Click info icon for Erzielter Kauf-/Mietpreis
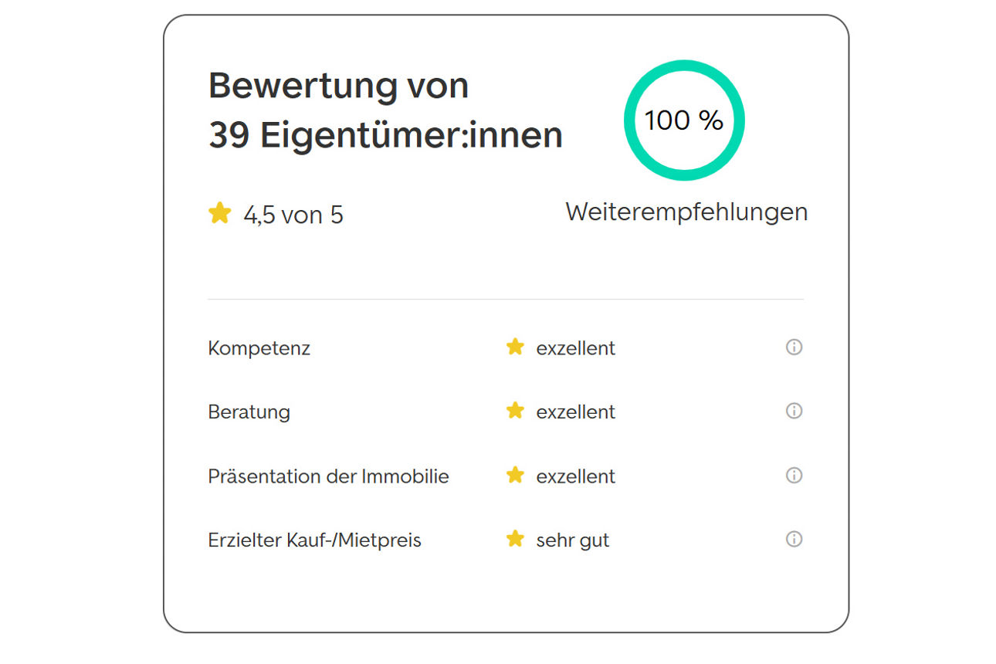 [794, 540]
